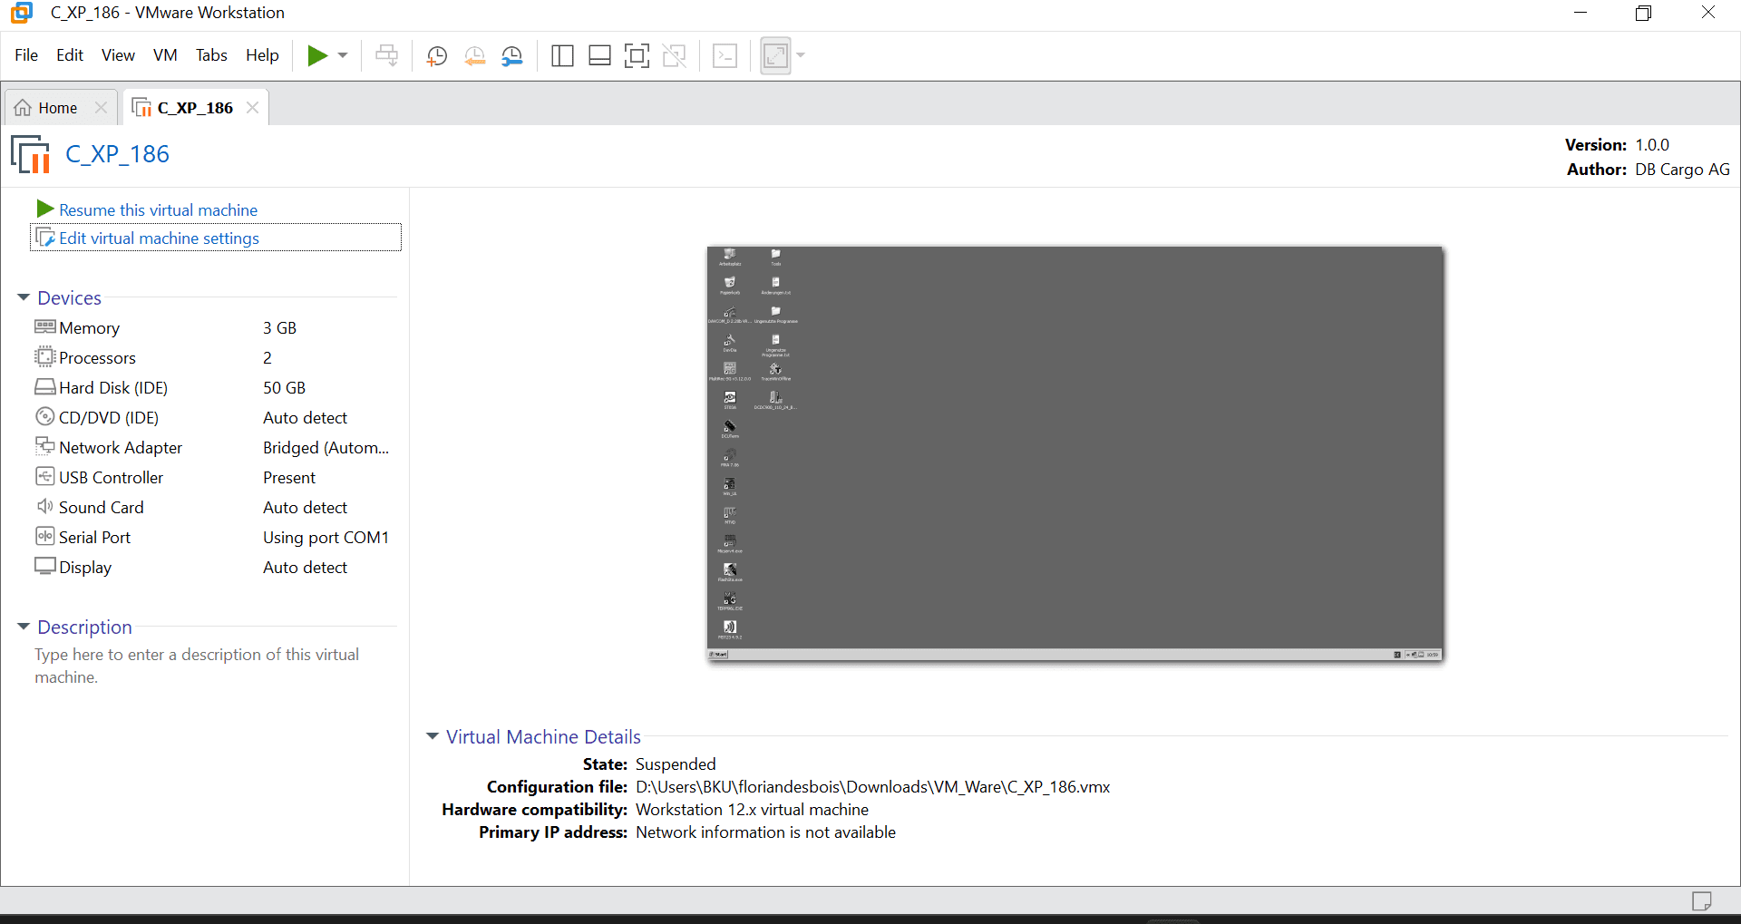Click the Display monitor icon
The height and width of the screenshot is (924, 1741).
(45, 566)
